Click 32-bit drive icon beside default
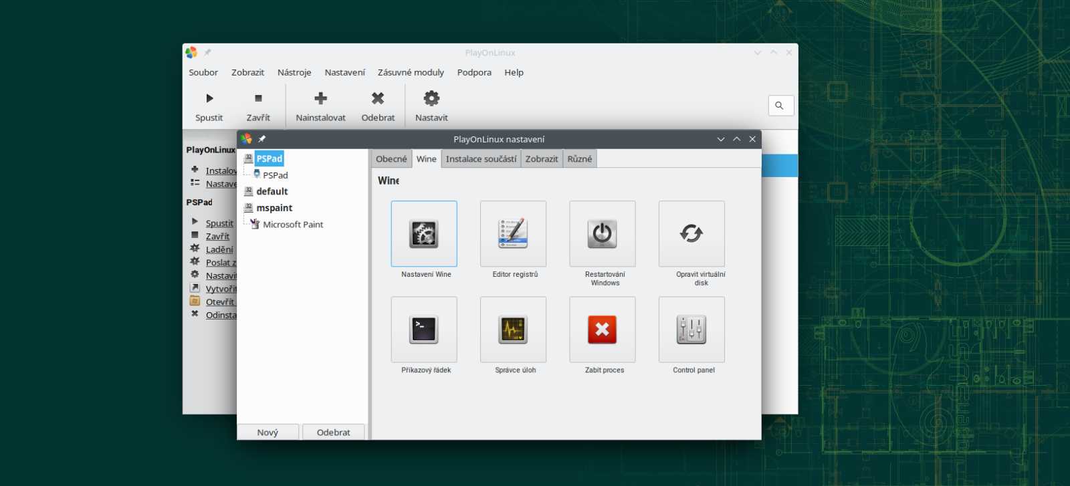Viewport: 1070px width, 486px height. click(x=249, y=191)
